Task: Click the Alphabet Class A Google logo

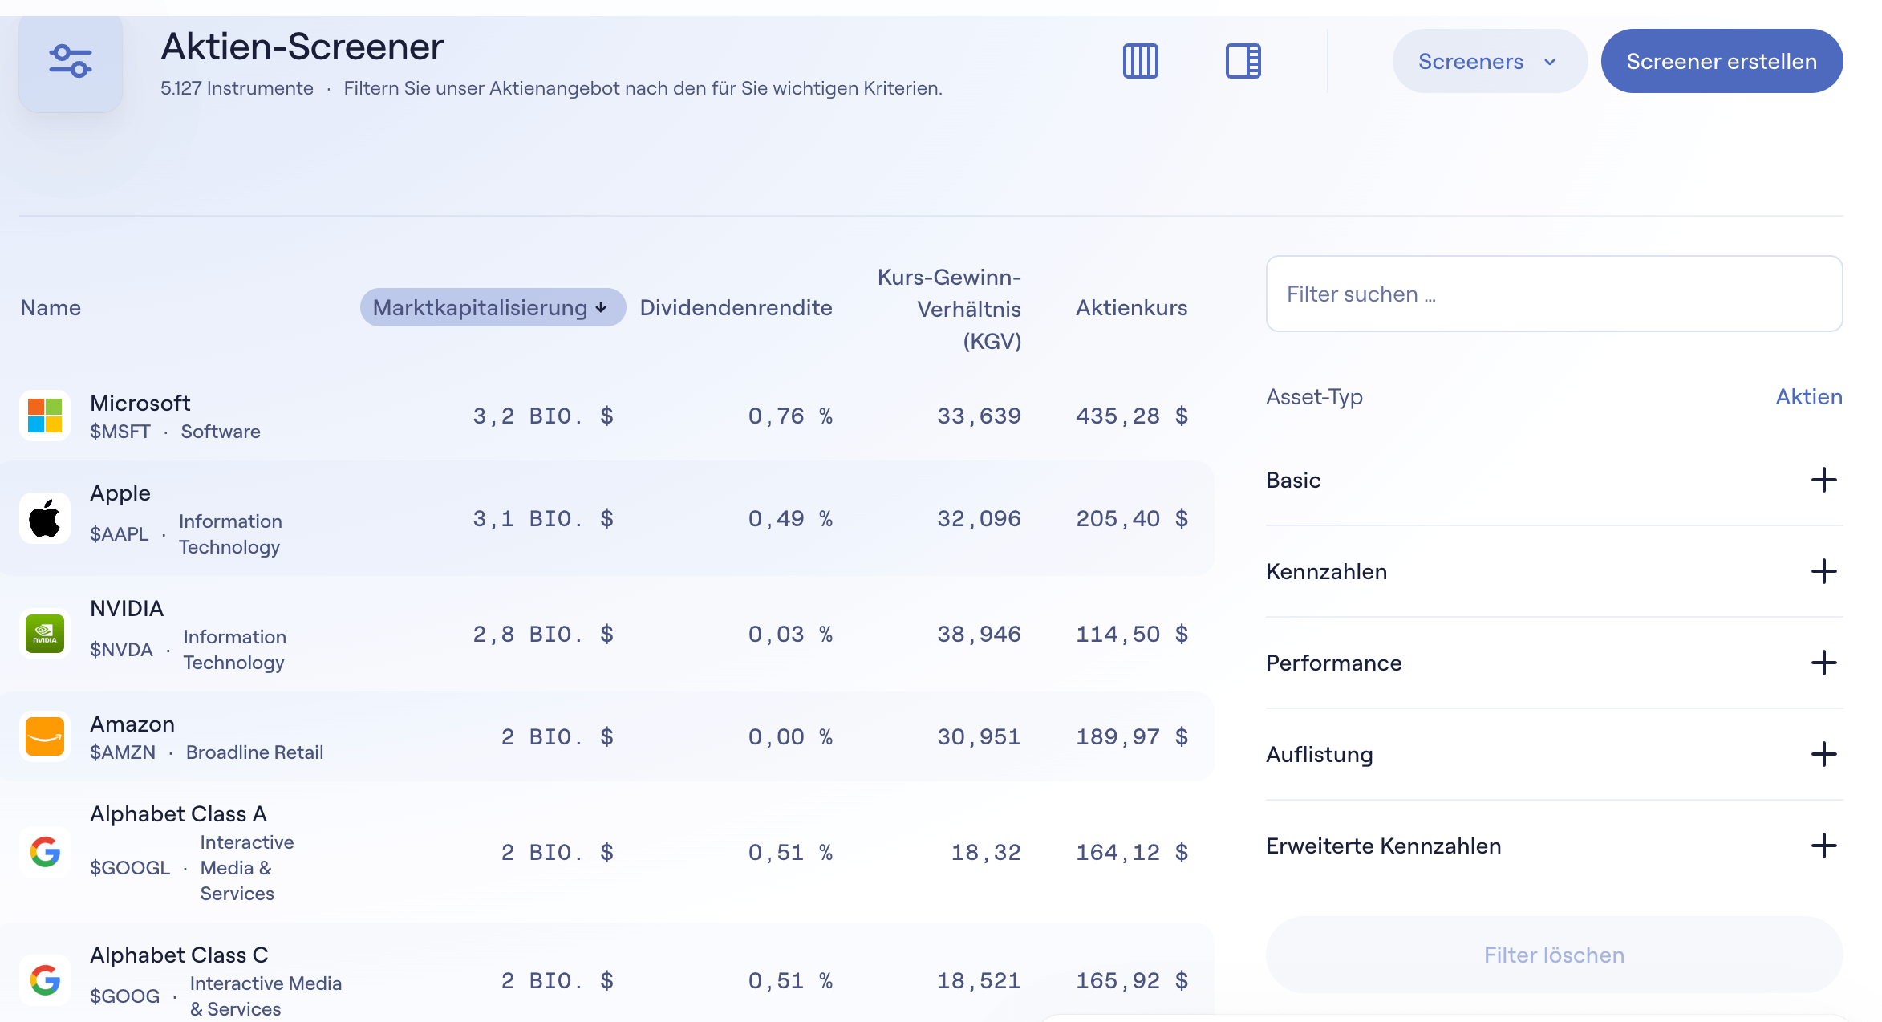Action: 45,852
